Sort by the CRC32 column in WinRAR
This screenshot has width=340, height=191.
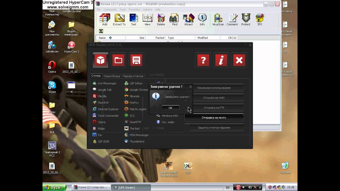pos(229,38)
